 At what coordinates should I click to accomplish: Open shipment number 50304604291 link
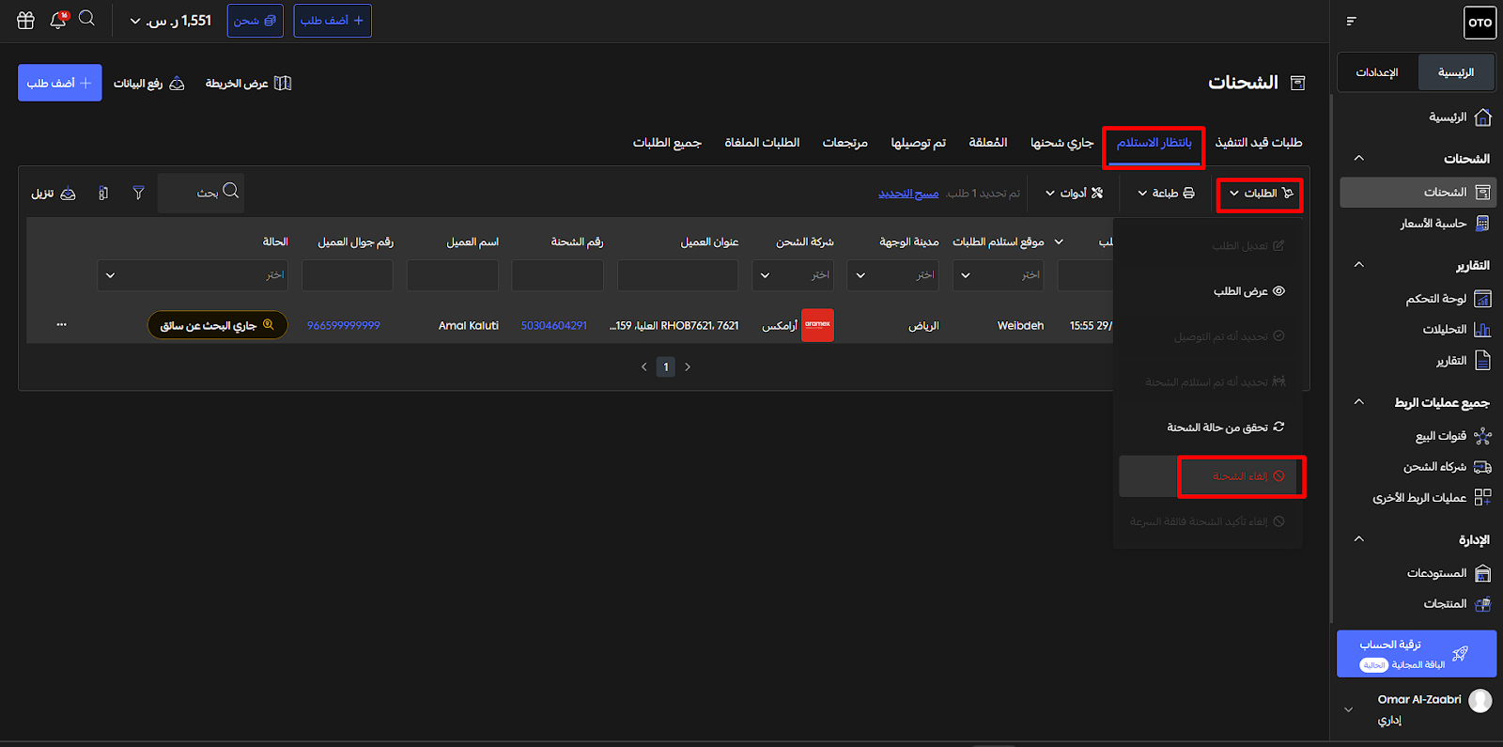pos(554,326)
